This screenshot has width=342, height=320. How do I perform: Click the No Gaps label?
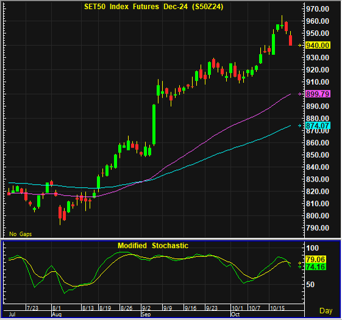pos(21,234)
